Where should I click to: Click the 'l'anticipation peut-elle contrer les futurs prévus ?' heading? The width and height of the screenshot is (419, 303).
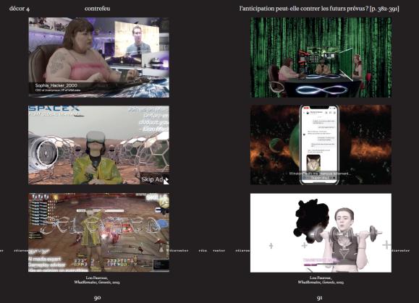coord(304,9)
